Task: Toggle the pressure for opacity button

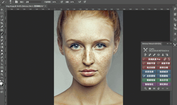Action: pyautogui.click(x=62, y=2)
